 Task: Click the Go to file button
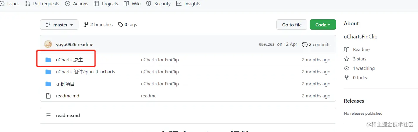tap(292, 25)
